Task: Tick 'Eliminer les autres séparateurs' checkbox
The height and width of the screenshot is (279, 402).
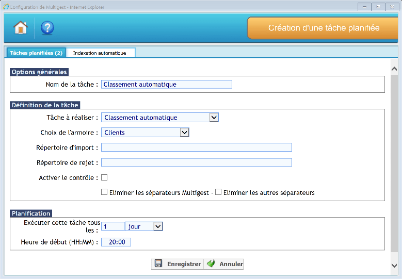Action: click(218, 192)
